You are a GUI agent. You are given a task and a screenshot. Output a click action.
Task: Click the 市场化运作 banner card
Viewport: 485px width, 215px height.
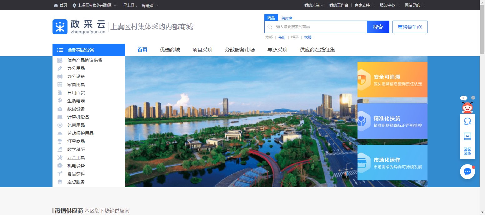pyautogui.click(x=392, y=163)
